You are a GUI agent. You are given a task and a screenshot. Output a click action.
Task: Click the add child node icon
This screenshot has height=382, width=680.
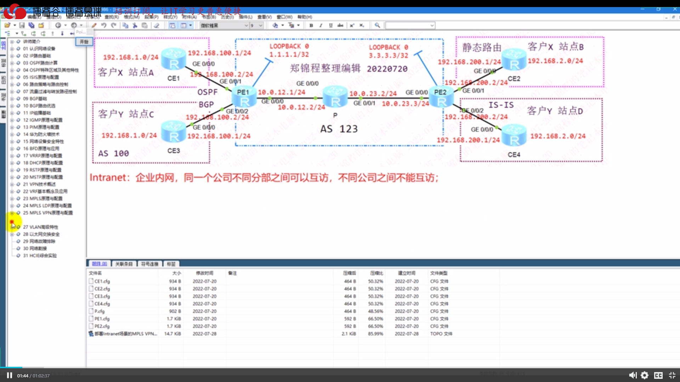point(24,33)
